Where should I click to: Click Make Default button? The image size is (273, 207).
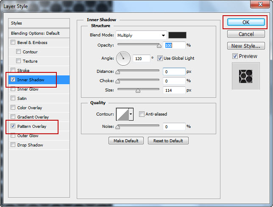[126, 141]
